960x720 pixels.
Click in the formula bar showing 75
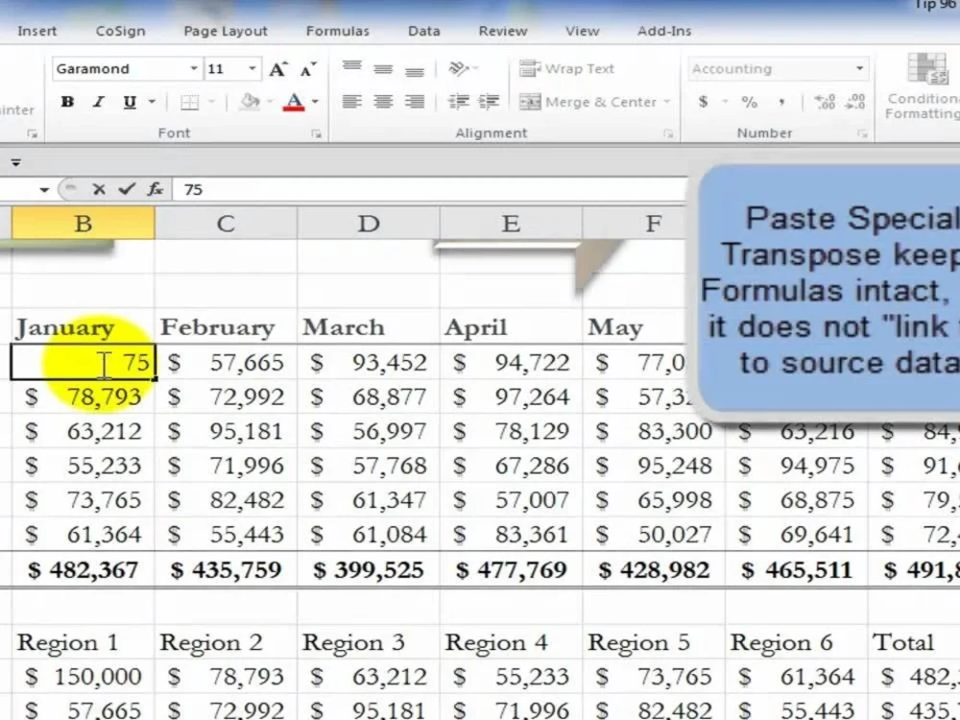tap(428, 189)
